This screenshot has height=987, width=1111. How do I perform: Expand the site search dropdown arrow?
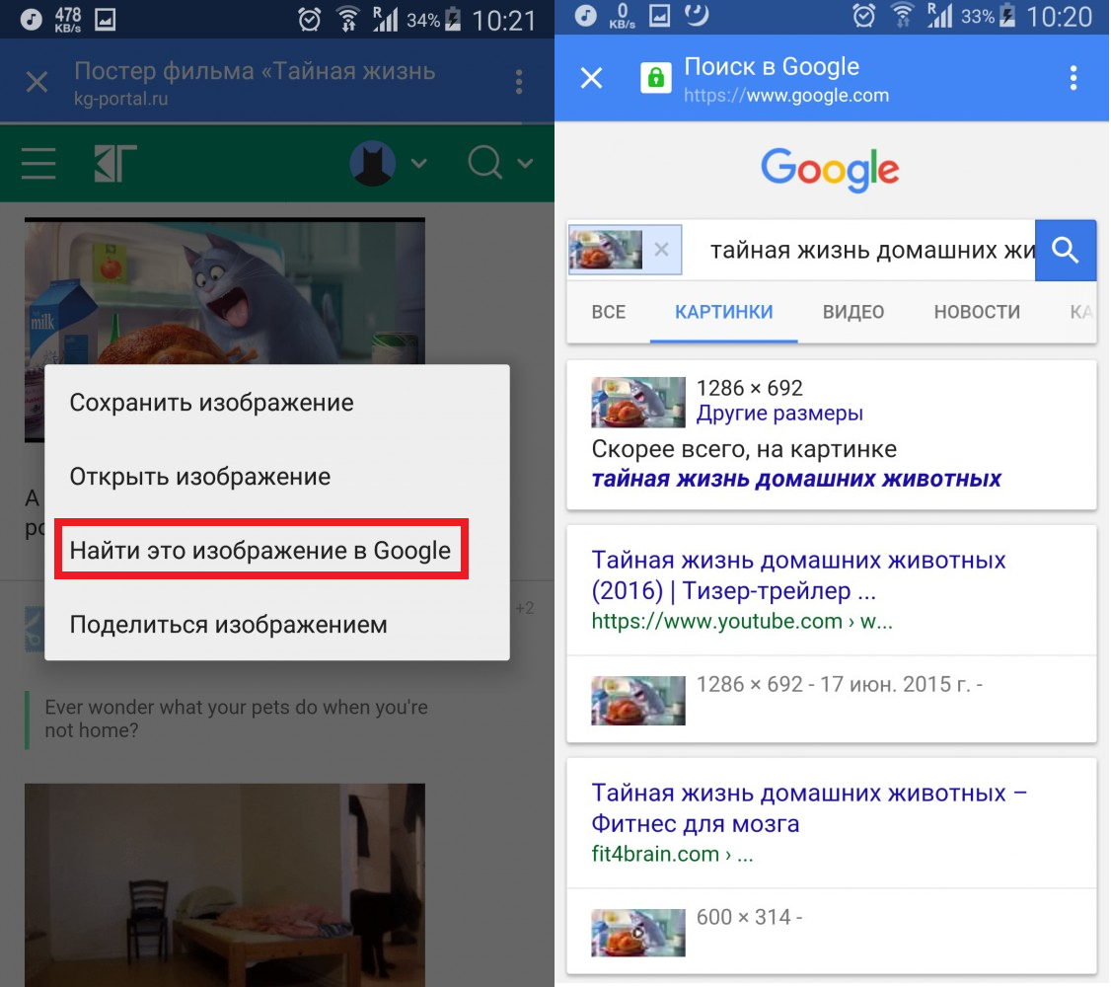tap(525, 164)
